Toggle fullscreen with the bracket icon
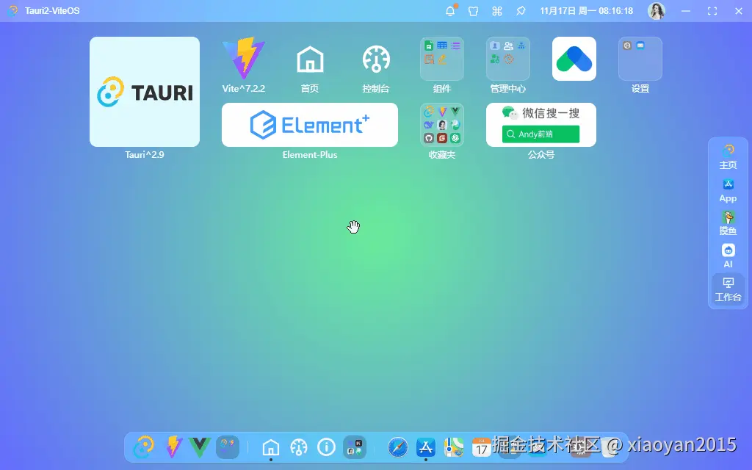This screenshot has width=752, height=470. [x=712, y=11]
